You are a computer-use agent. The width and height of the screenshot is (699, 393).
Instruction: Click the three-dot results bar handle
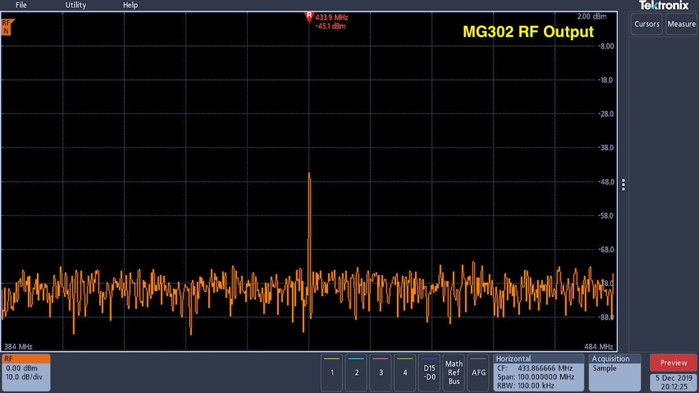623,185
